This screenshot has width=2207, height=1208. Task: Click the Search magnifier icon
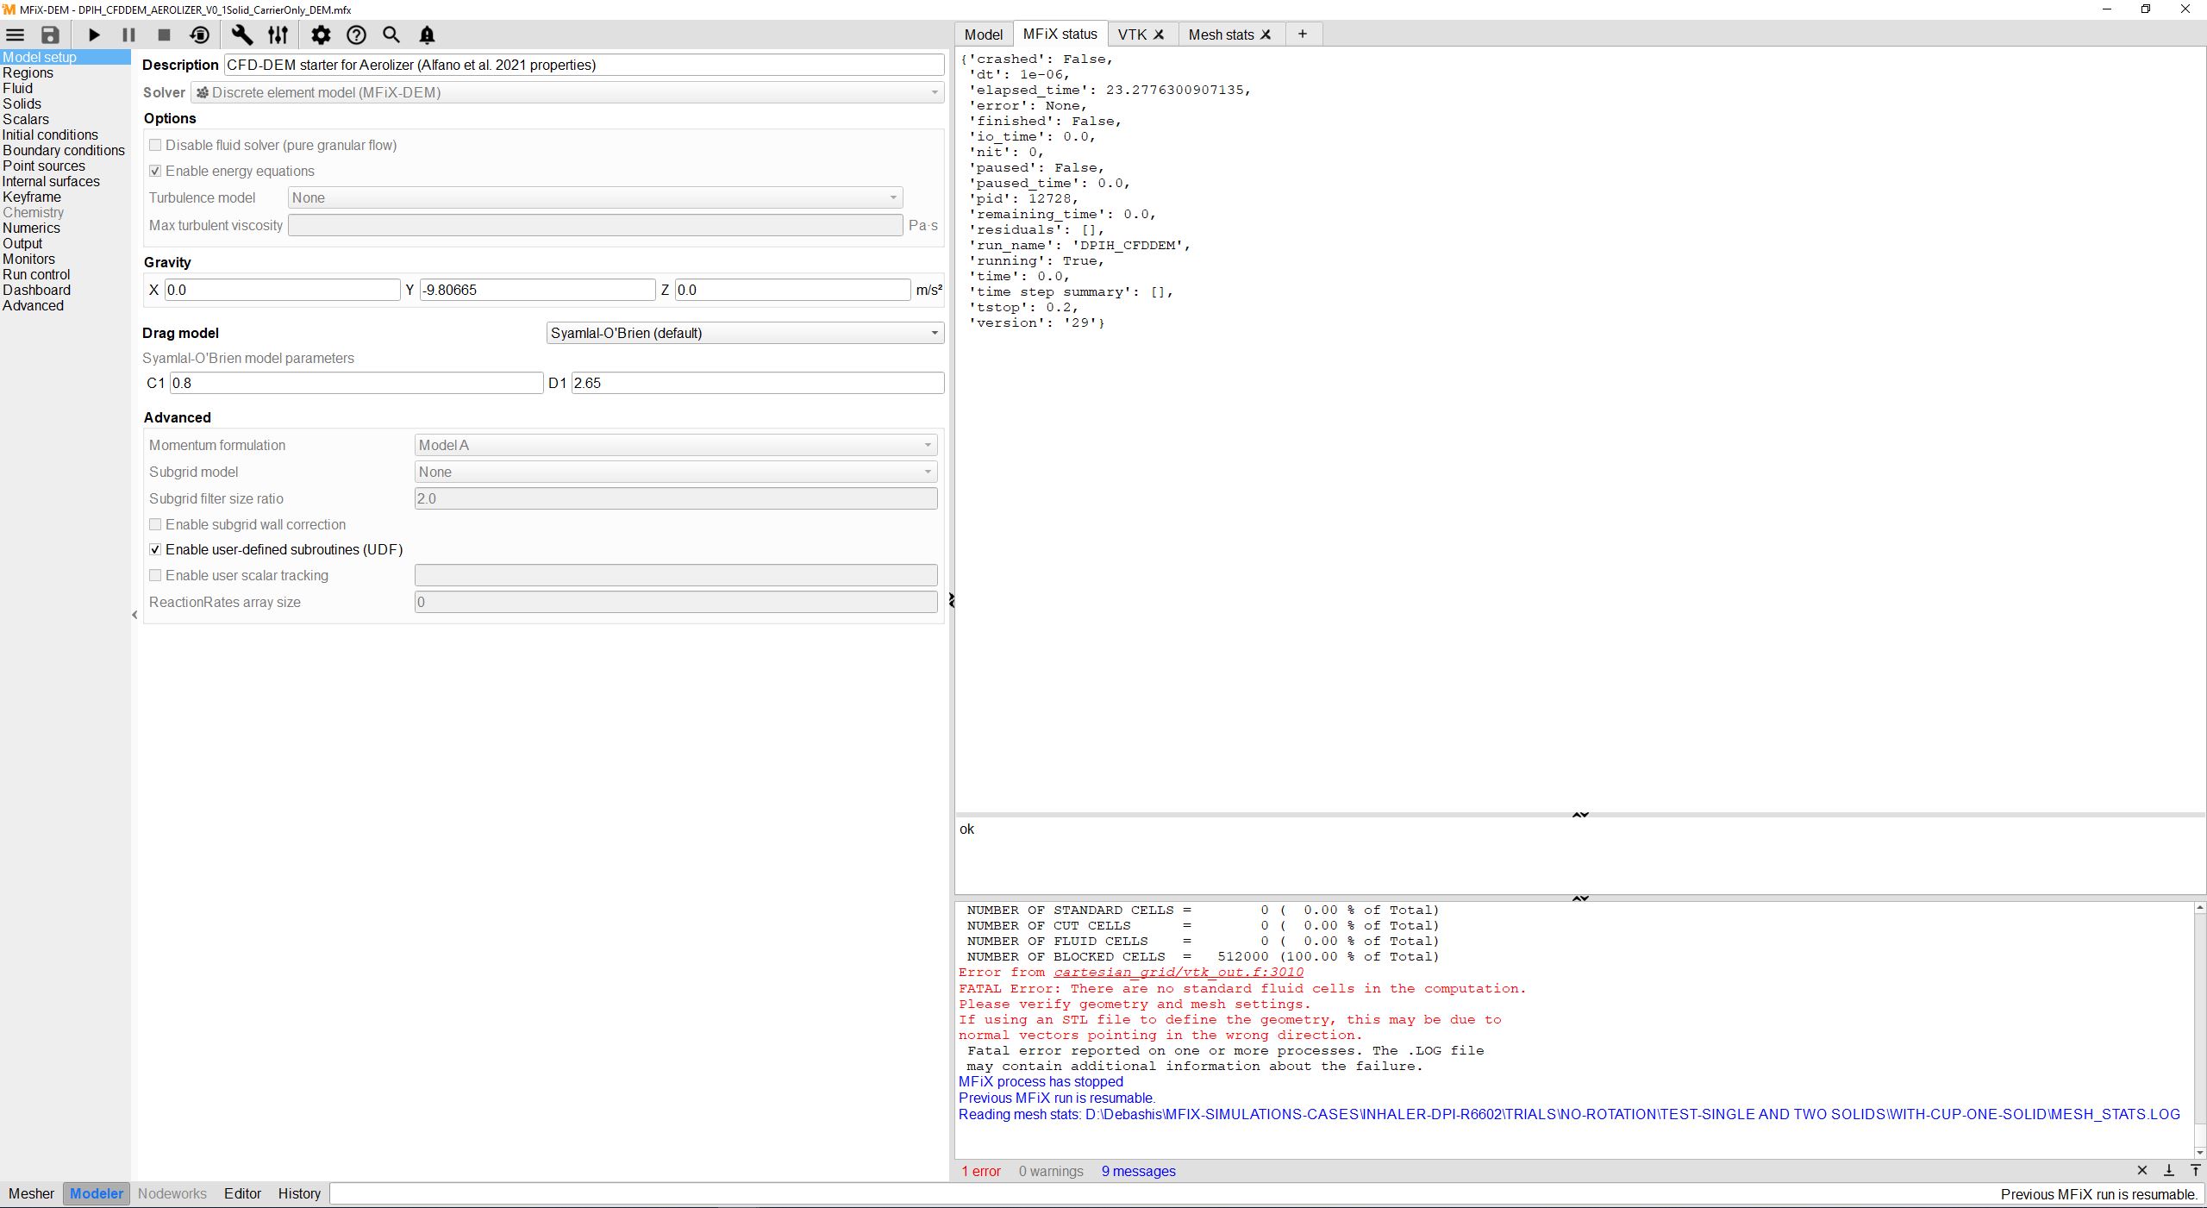(391, 34)
